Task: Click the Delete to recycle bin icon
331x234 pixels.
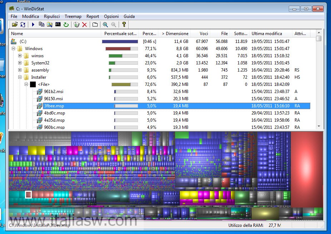Action: click(76, 25)
